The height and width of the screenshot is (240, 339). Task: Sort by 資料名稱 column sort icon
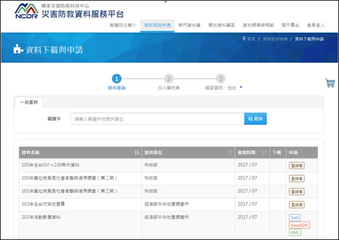[x=137, y=153]
